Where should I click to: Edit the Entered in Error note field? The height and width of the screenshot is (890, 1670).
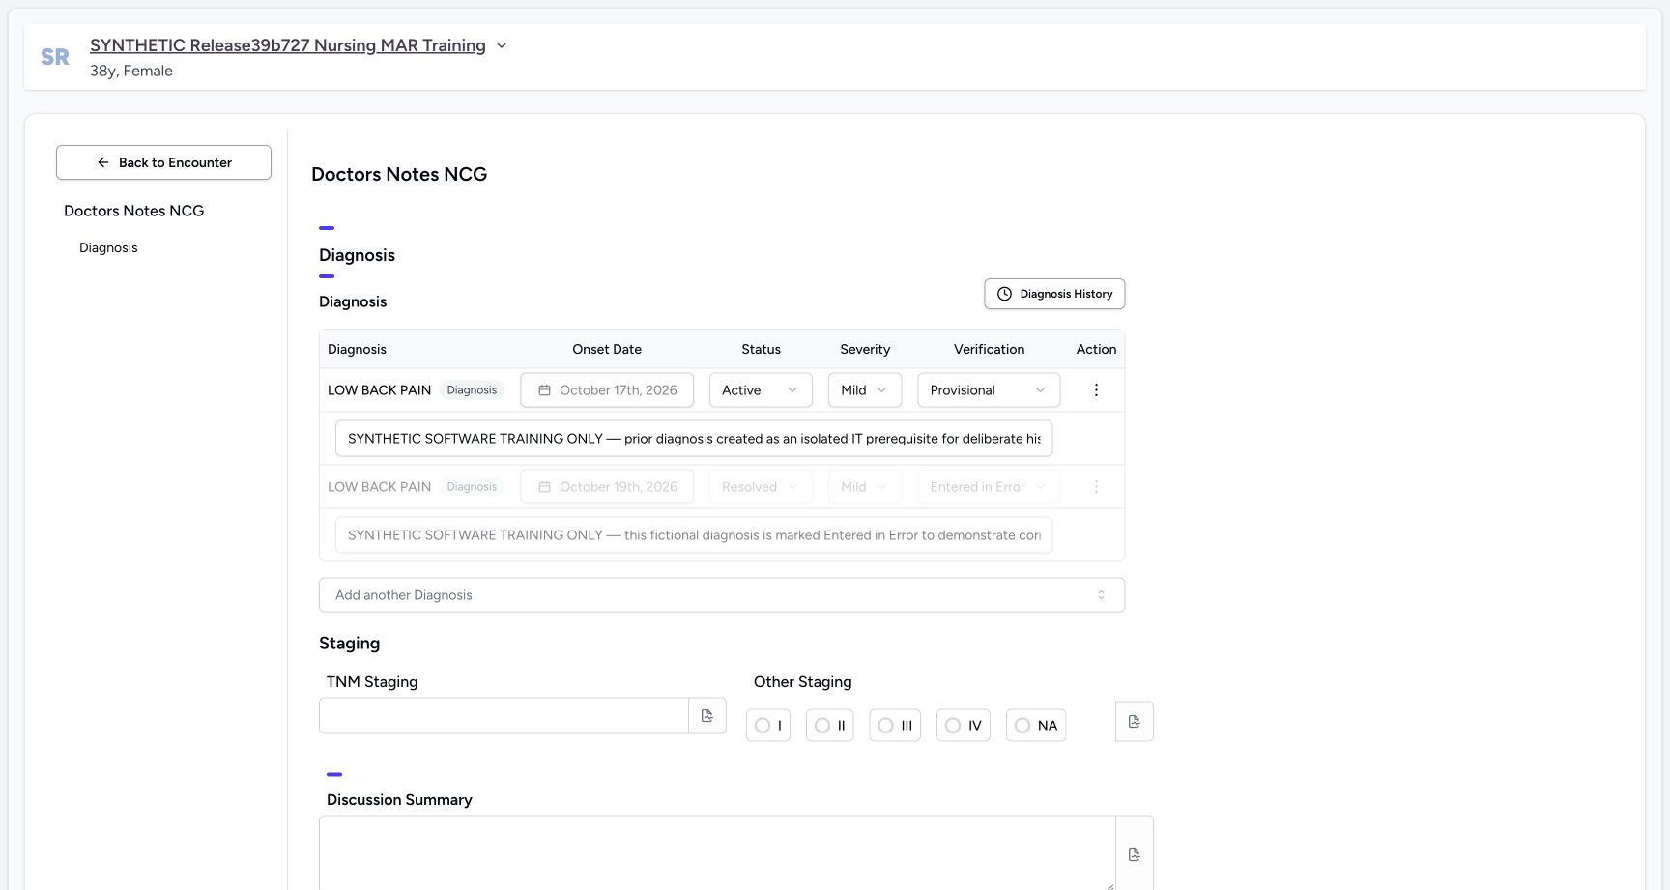694,535
